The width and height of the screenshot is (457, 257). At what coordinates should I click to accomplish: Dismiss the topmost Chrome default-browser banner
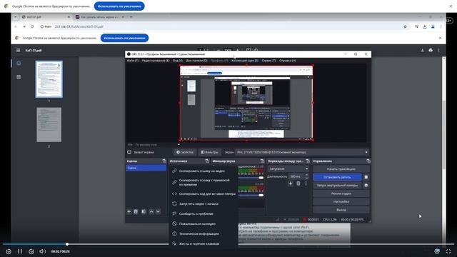click(x=451, y=6)
